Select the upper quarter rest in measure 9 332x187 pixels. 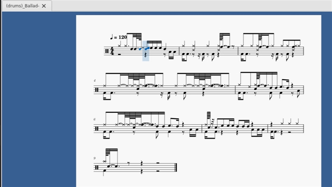[x=142, y=164]
